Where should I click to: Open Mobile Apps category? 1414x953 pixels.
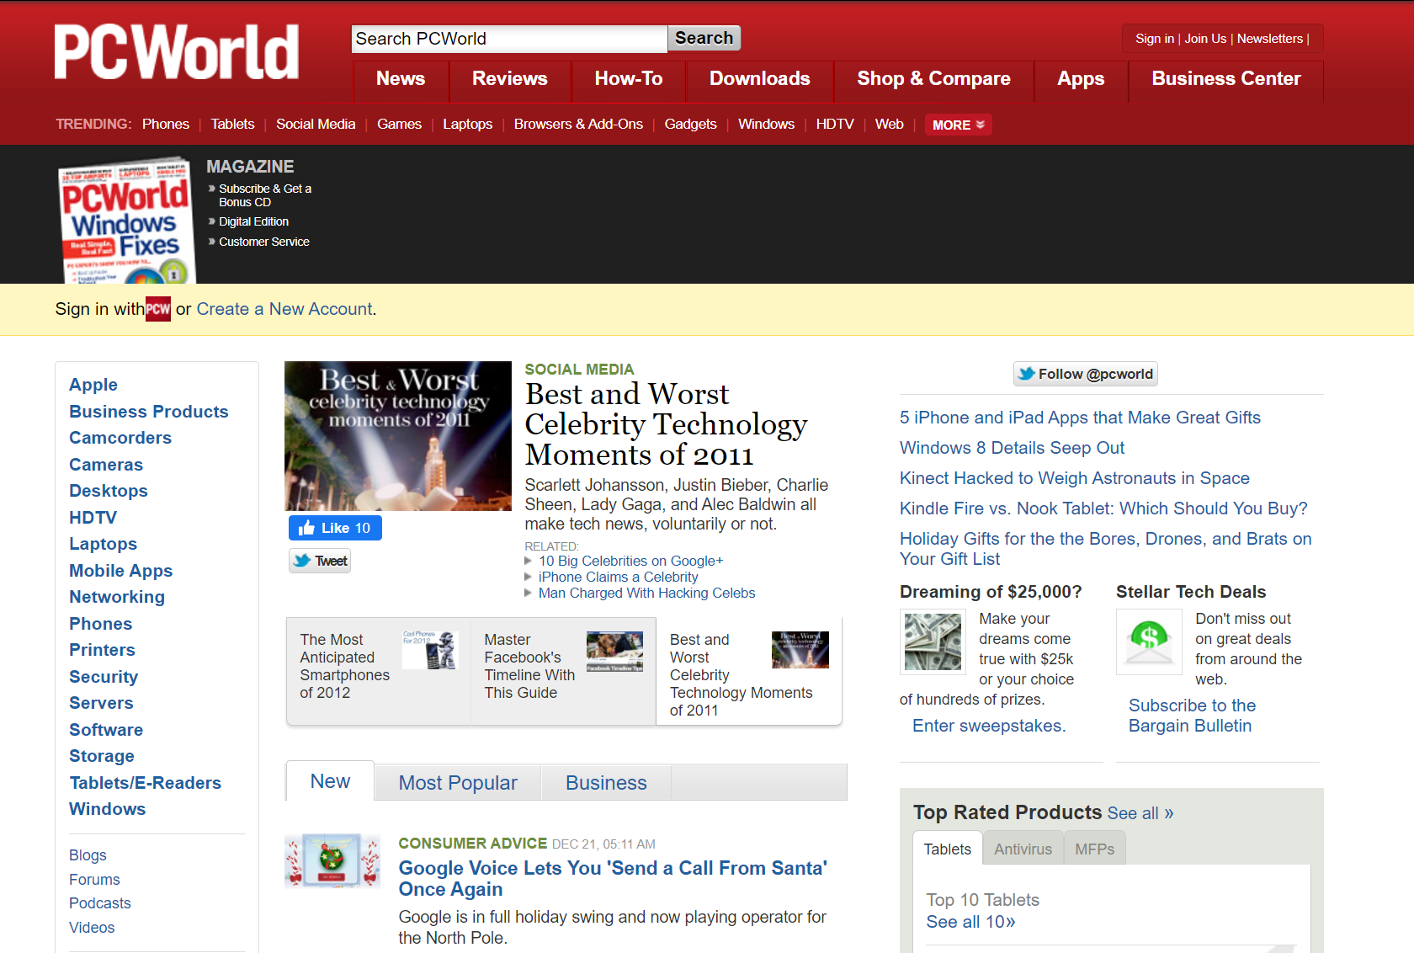click(120, 571)
